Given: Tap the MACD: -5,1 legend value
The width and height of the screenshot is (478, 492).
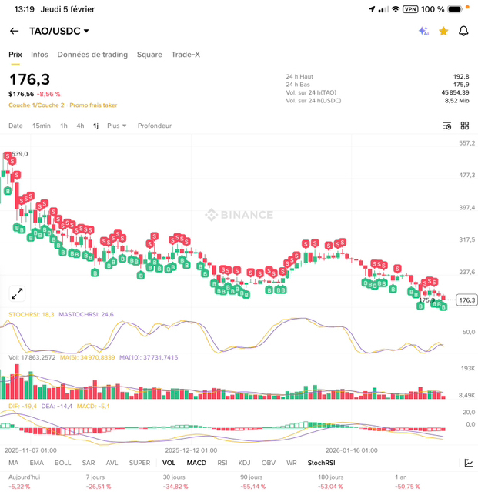Looking at the screenshot, I should [x=93, y=406].
